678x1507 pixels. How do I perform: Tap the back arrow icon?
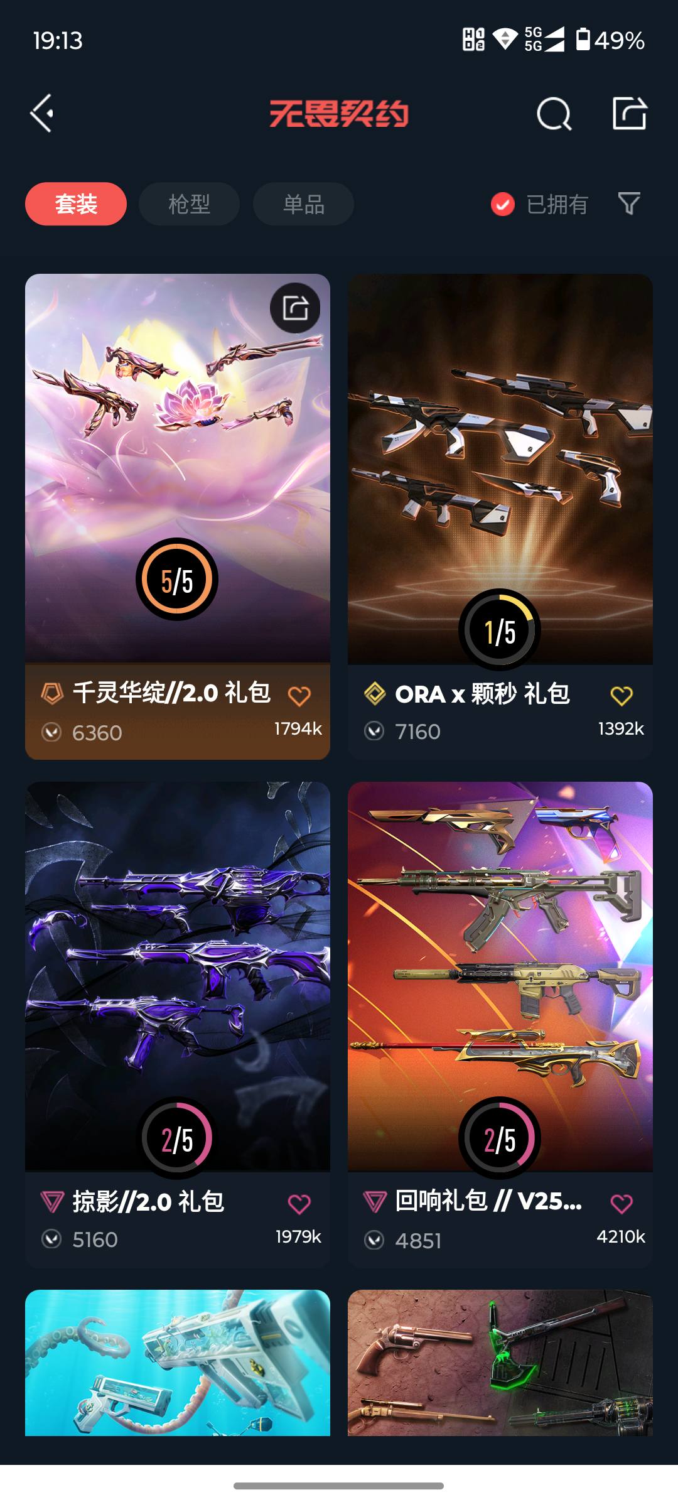point(41,114)
